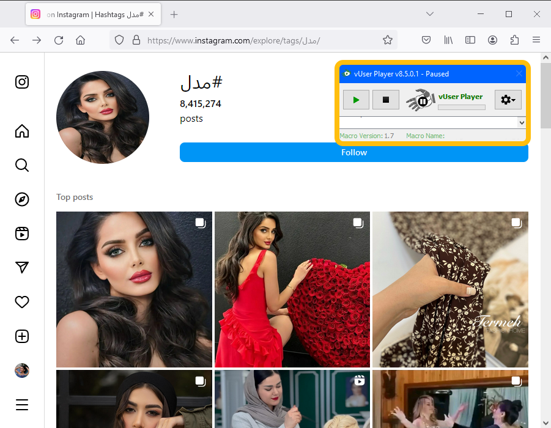This screenshot has height=428, width=551.
Task: Open Save to Pocket icon
Action: (426, 40)
